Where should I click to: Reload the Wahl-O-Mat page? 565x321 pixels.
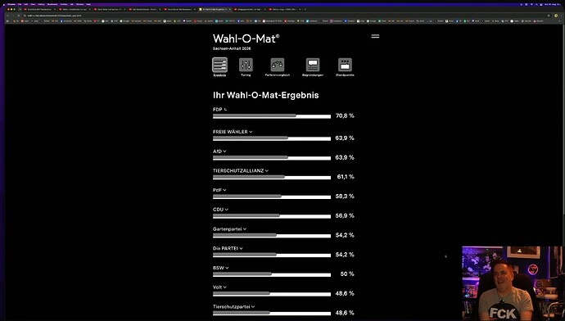point(18,16)
